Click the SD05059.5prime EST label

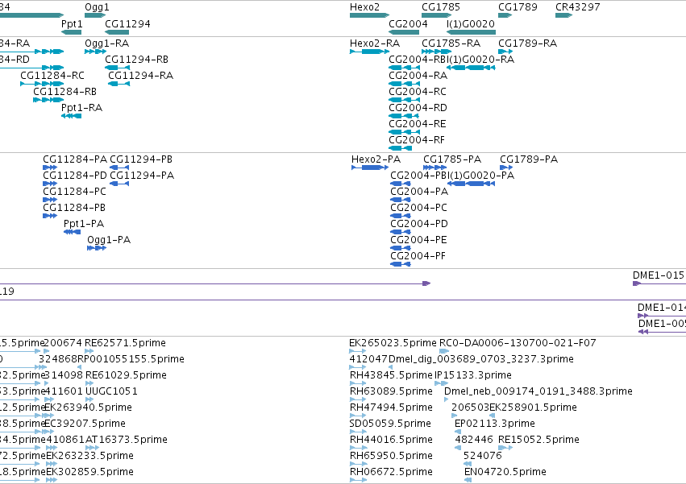tap(390, 424)
